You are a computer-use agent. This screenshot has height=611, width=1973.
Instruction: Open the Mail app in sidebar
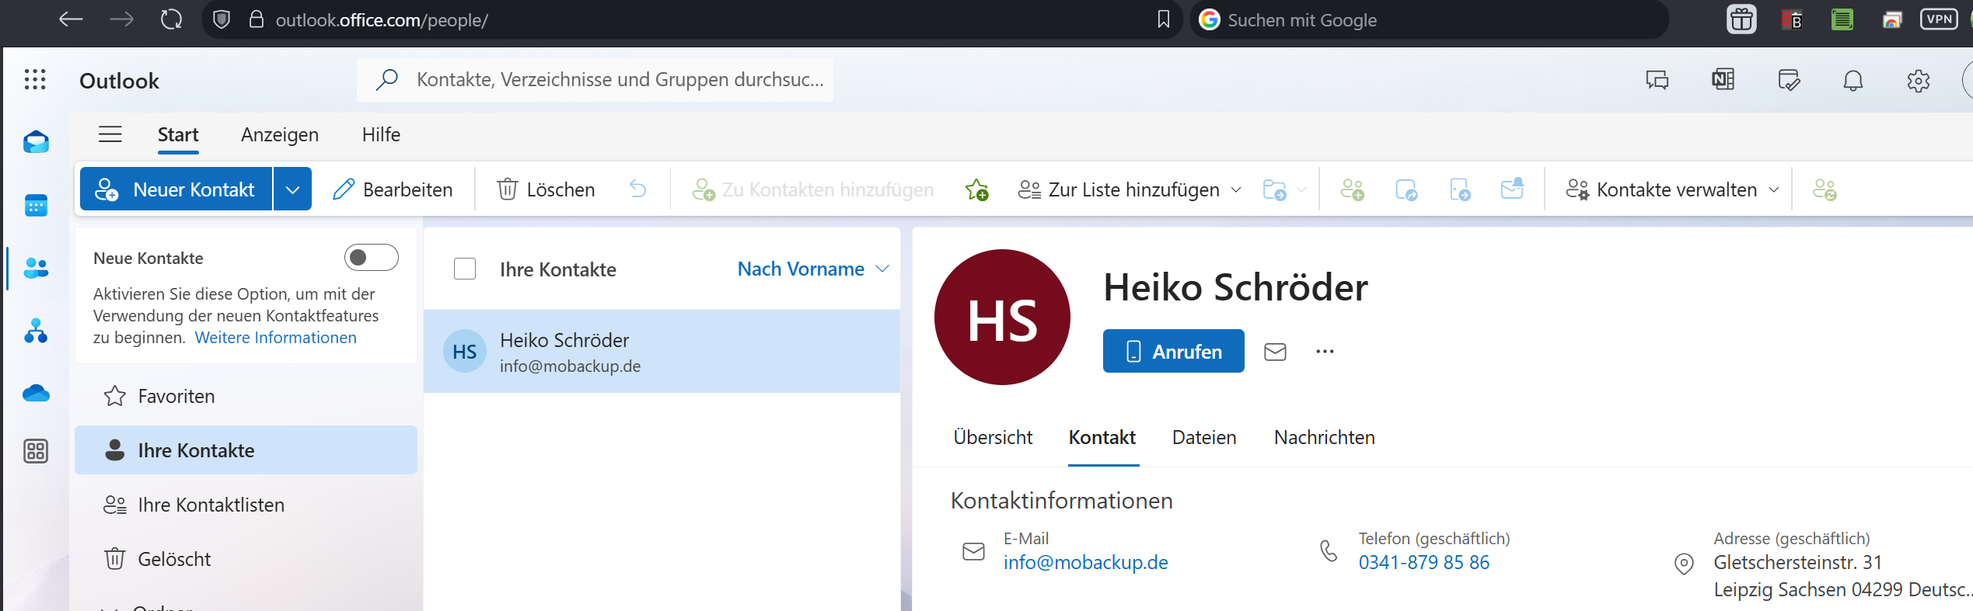pos(36,143)
